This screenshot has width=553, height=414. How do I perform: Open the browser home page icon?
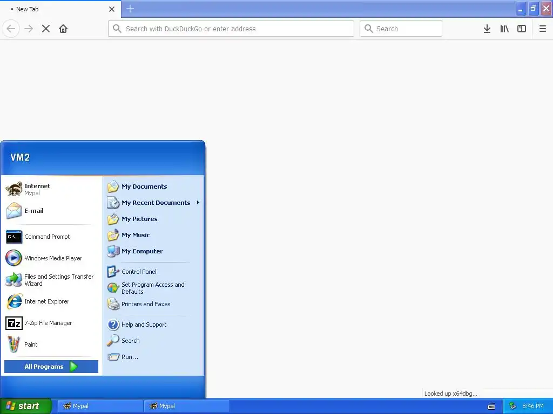[63, 29]
